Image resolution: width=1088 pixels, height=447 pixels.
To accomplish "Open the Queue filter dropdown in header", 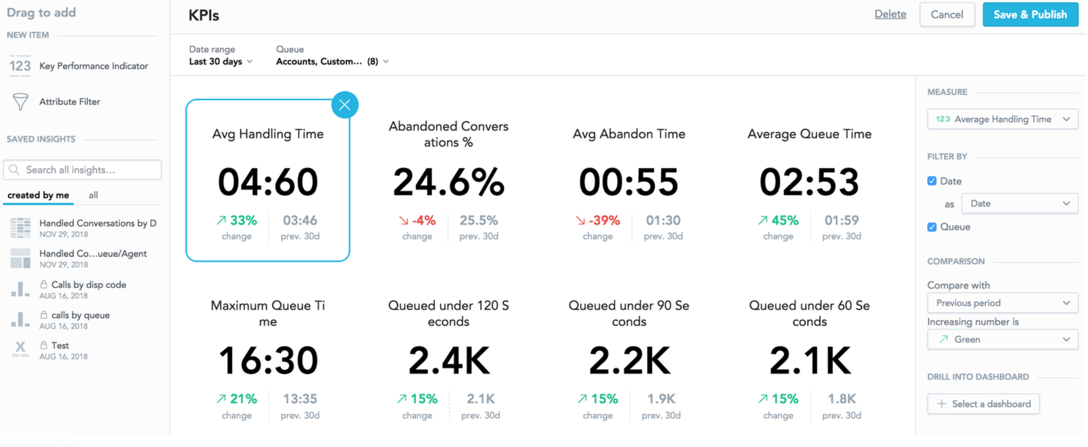I will pyautogui.click(x=332, y=62).
